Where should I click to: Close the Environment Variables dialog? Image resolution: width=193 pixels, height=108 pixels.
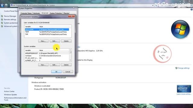71,16
